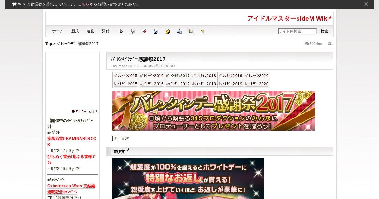Click the DiffAna info icon

point(73,112)
